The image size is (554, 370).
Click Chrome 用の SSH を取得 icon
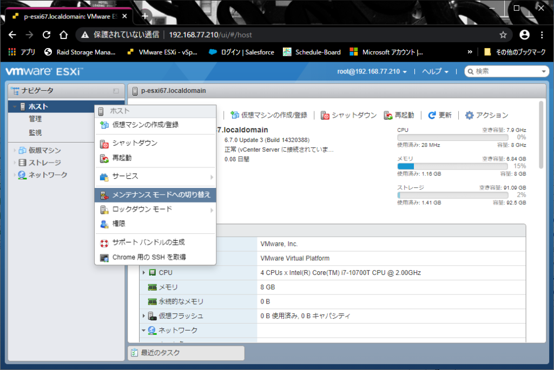coord(104,258)
